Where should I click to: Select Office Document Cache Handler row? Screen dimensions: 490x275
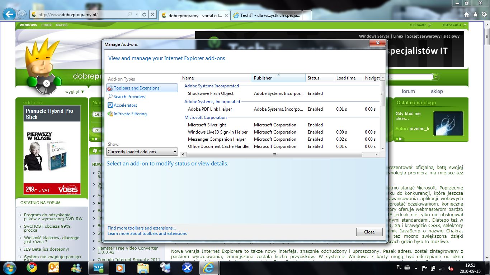[x=280, y=146]
